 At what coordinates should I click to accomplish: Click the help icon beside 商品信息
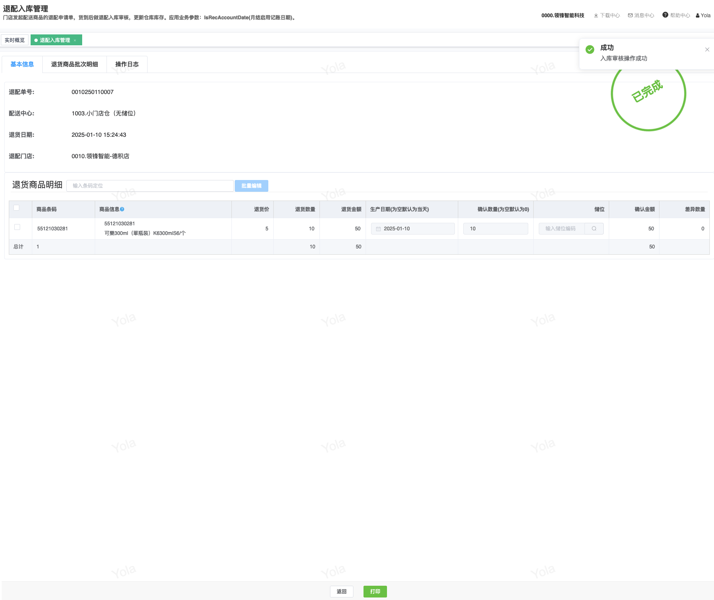(x=122, y=209)
